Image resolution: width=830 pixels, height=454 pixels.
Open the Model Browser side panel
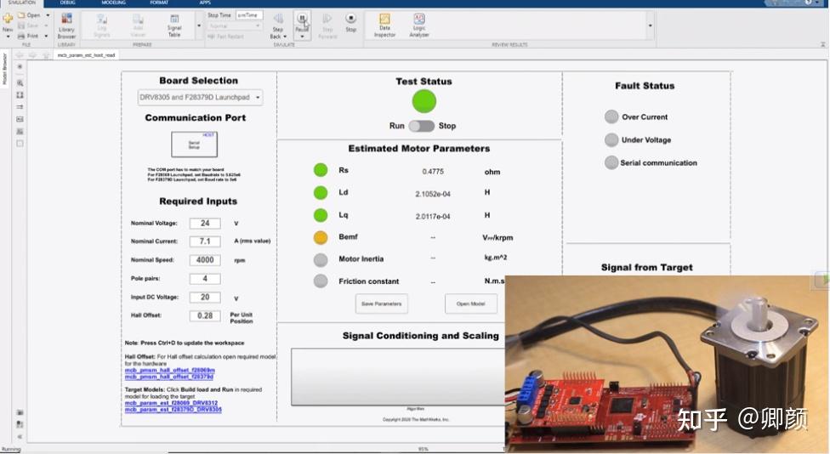(5, 69)
